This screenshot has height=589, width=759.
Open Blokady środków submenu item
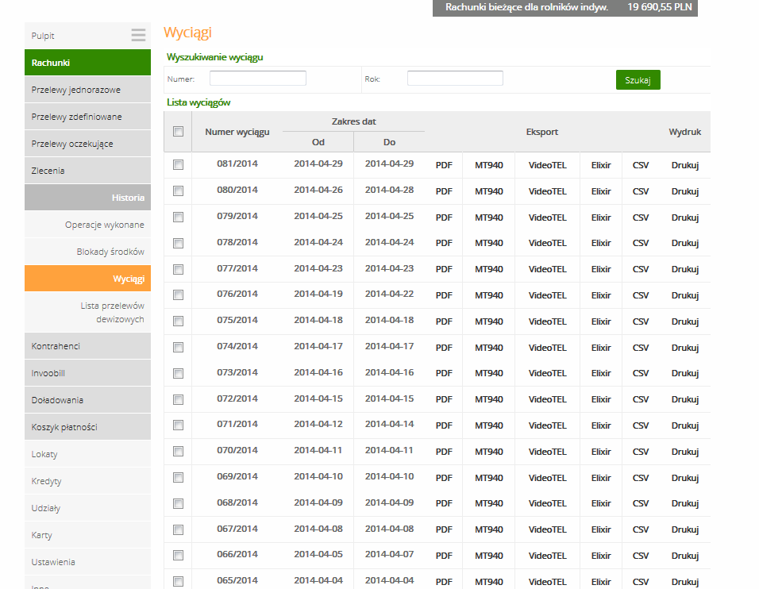click(x=87, y=252)
